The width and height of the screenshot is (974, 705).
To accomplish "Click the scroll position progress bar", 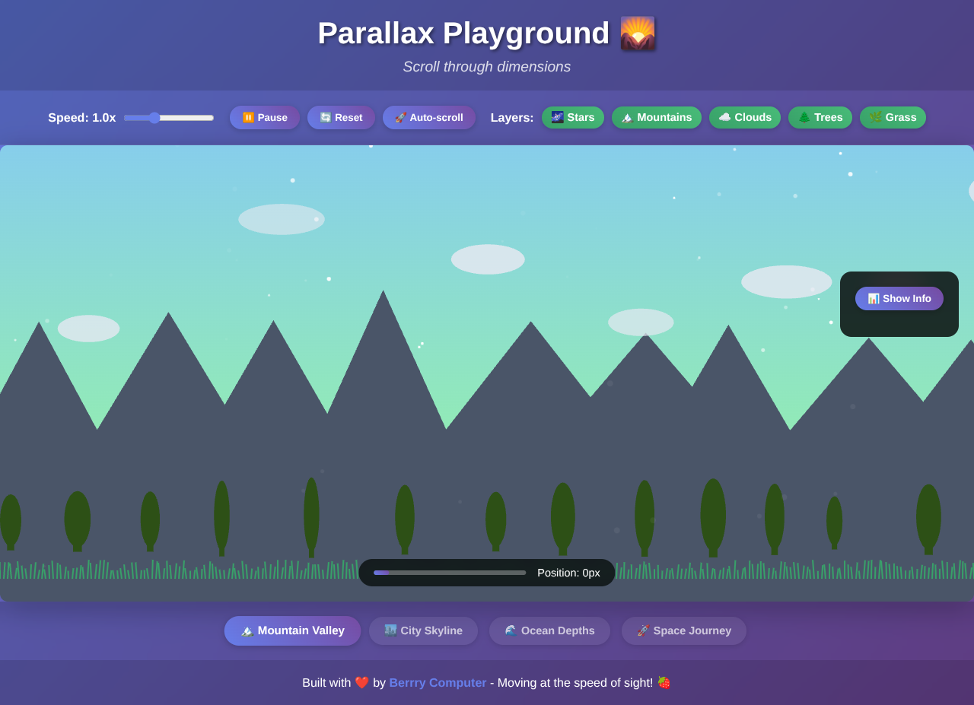I will click(x=449, y=572).
